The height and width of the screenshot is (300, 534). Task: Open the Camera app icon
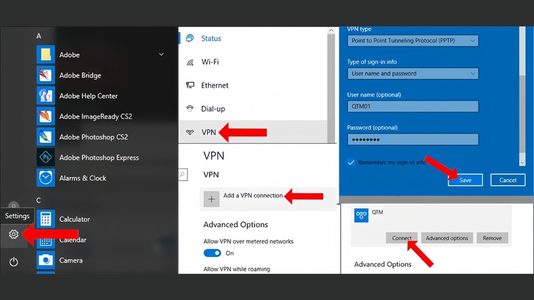[45, 260]
